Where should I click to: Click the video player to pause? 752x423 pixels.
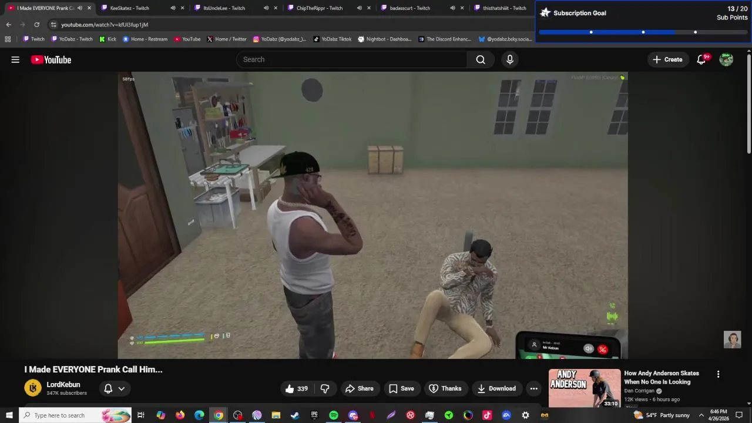click(372, 215)
